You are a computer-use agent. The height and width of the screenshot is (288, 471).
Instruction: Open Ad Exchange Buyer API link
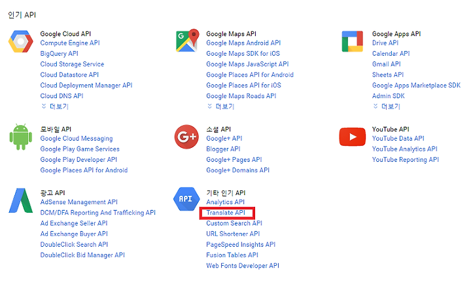(x=74, y=234)
